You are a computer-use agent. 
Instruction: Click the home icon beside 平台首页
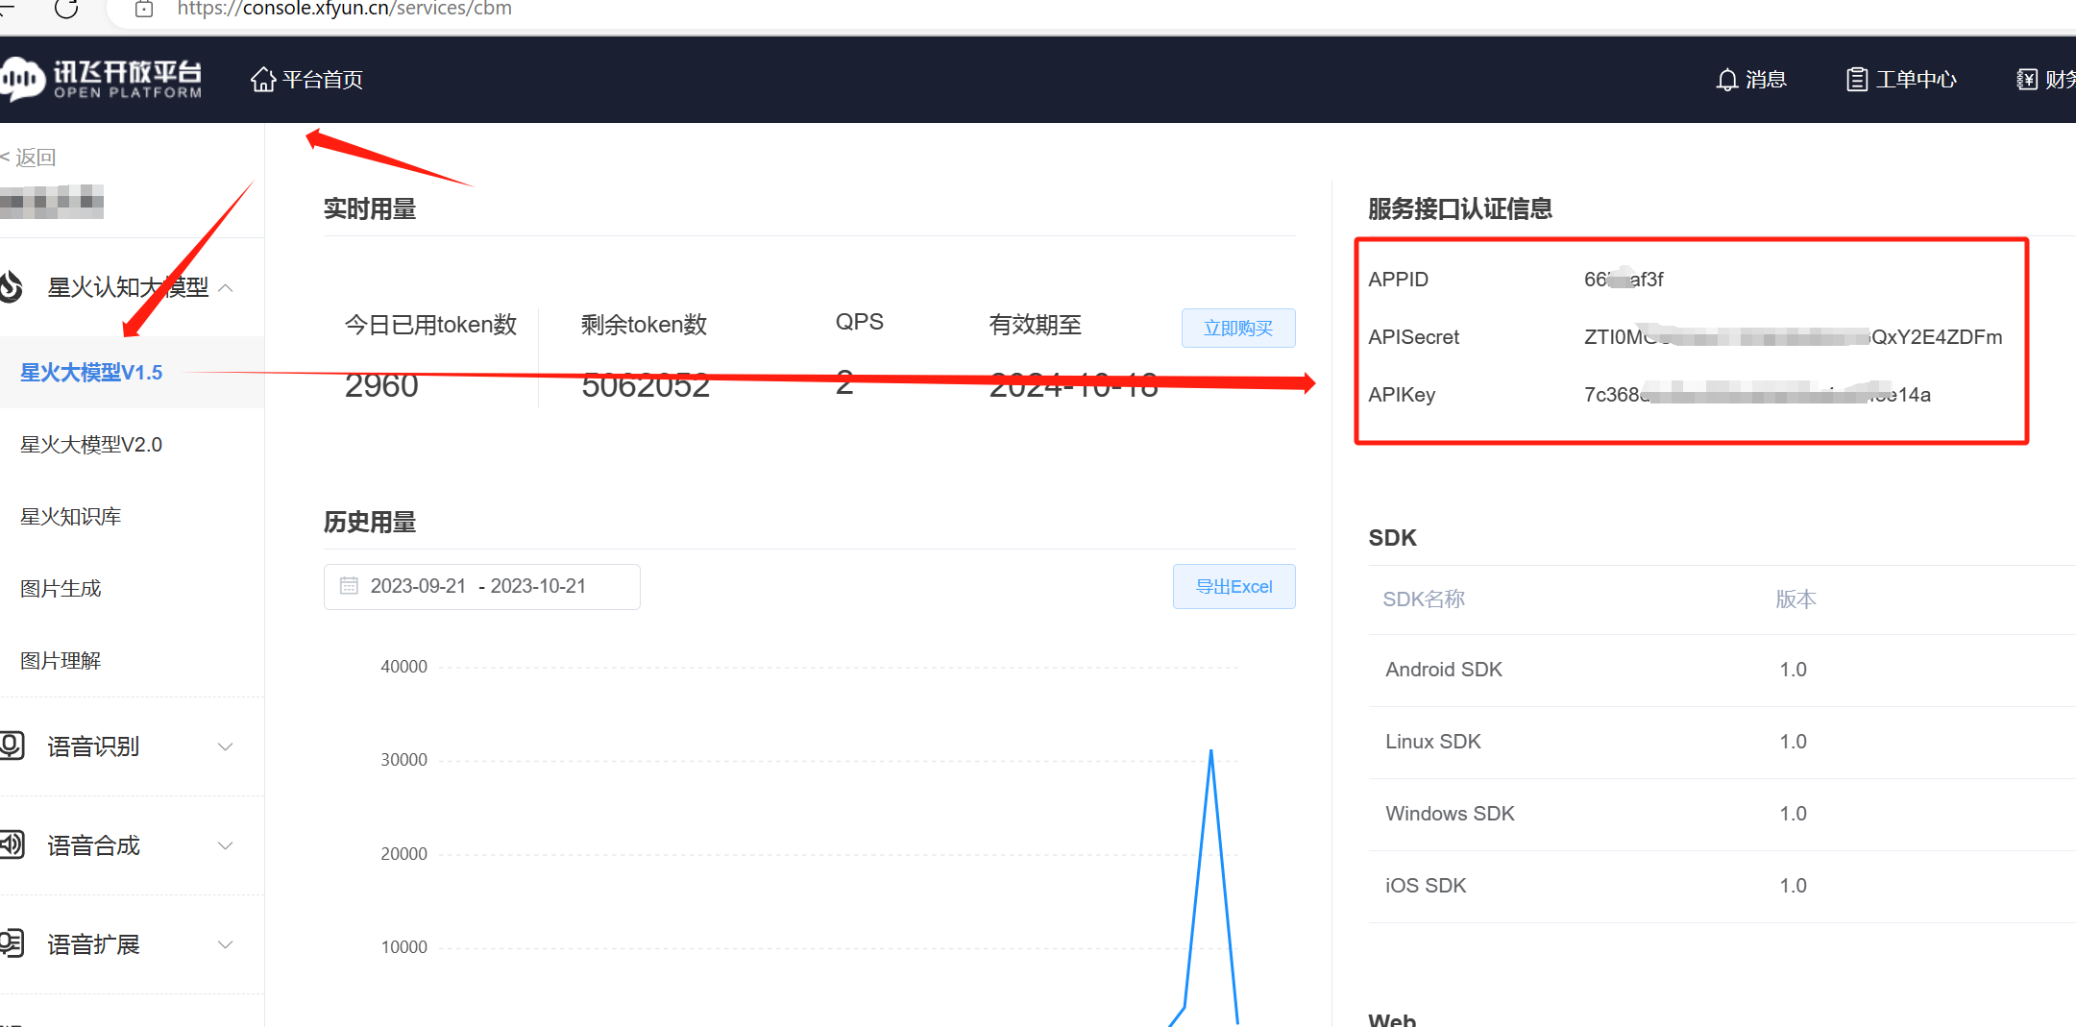click(x=263, y=80)
